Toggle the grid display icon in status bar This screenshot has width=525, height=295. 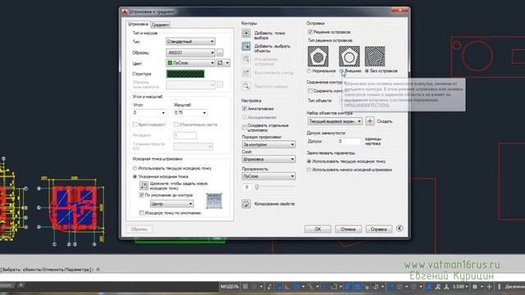click(245, 287)
